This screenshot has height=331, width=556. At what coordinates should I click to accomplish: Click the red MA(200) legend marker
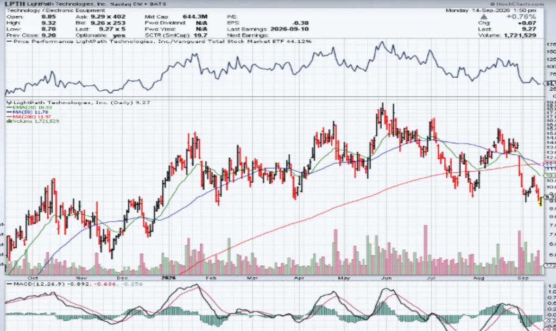click(x=10, y=117)
